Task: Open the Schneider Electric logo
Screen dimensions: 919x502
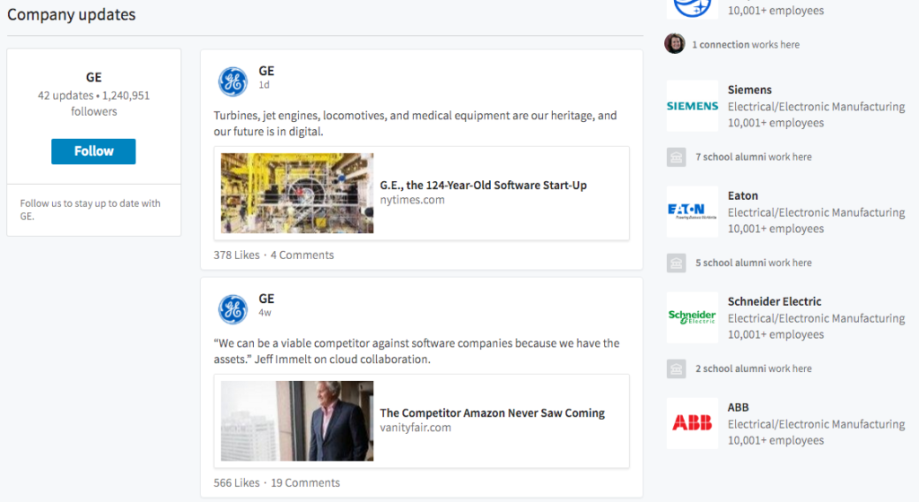Action: (692, 317)
